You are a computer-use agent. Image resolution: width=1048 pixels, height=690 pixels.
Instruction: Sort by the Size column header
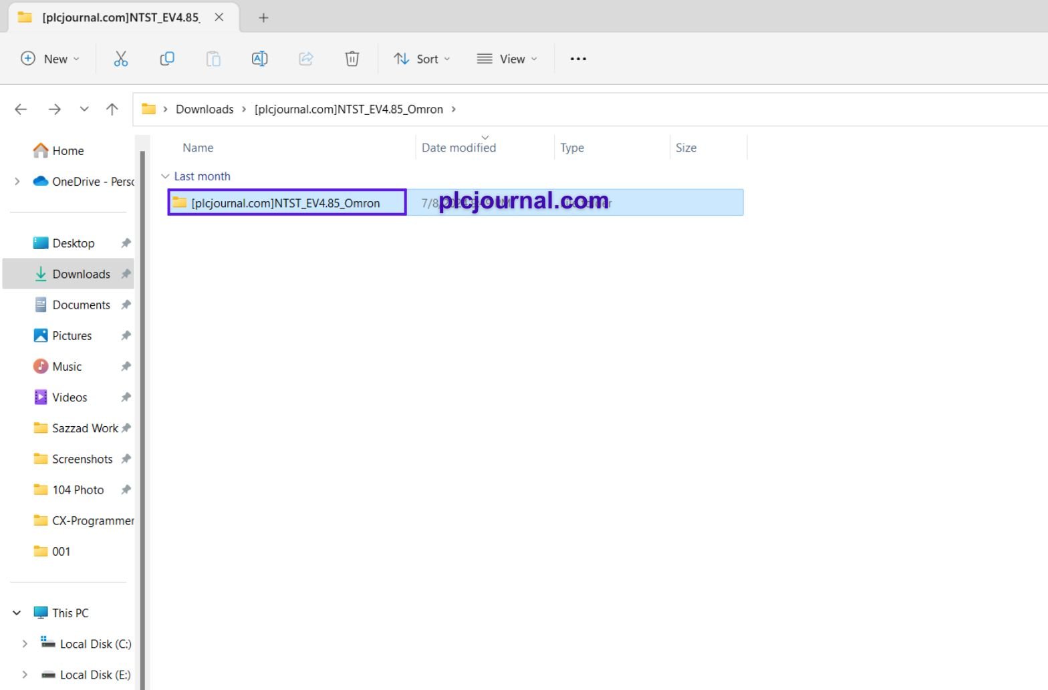click(686, 148)
